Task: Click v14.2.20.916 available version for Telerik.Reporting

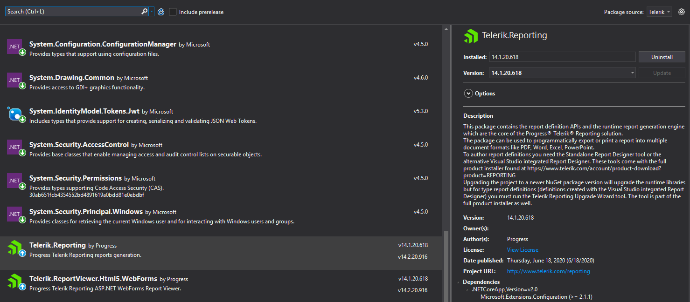Action: (x=412, y=256)
